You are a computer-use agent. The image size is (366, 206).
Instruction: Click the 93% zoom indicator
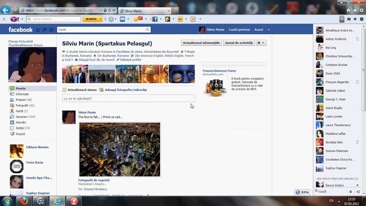point(303,192)
